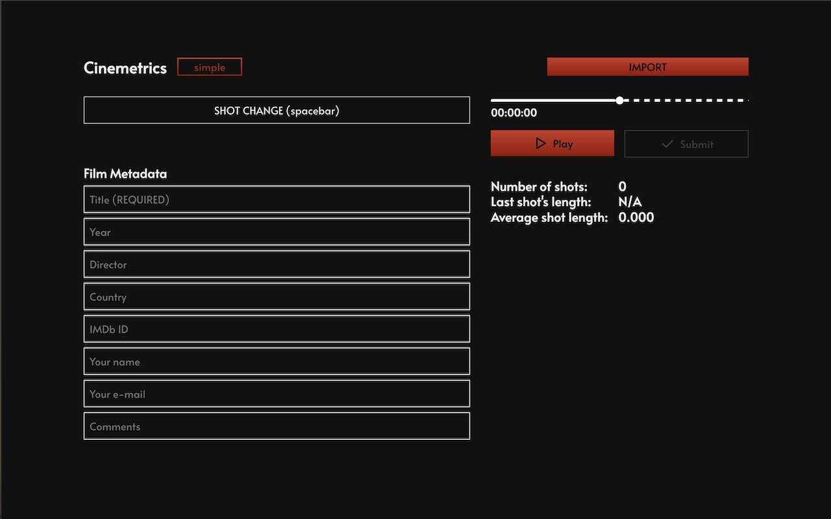Select the IMDb ID input box
Screen dimensions: 831x519
pyautogui.click(x=277, y=328)
